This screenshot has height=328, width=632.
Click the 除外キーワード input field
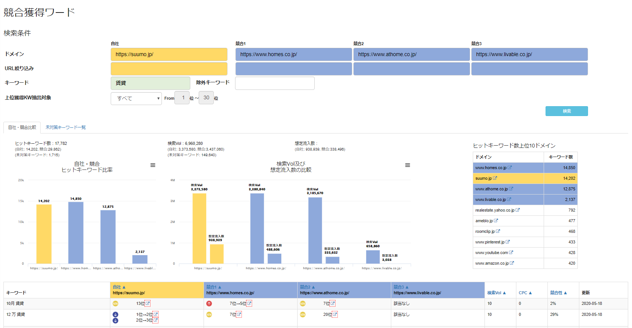(x=275, y=83)
